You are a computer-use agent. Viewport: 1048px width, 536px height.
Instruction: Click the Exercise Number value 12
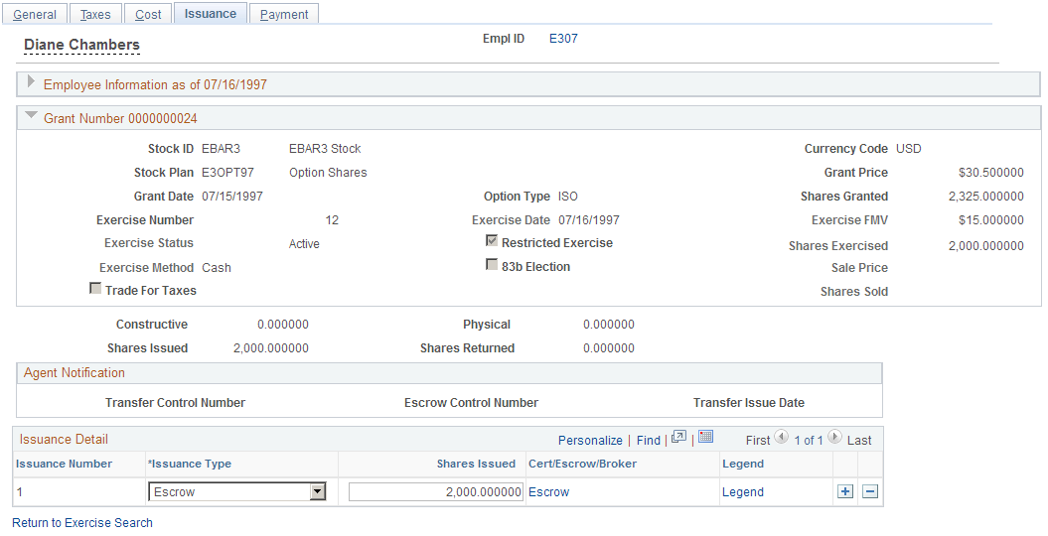(332, 220)
